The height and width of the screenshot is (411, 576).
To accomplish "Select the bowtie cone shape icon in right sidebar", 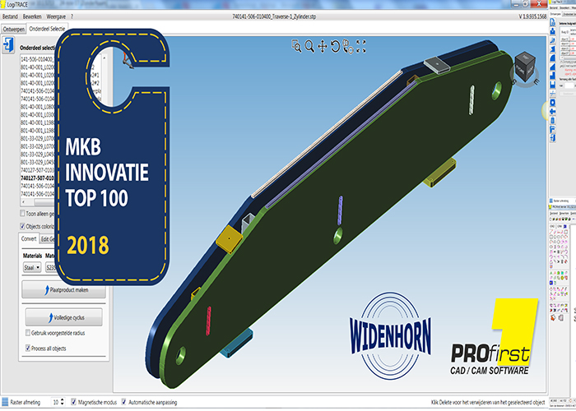I will click(x=552, y=49).
